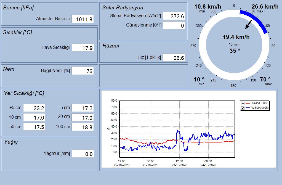
Task: Click the black wind direction arrow
Action: (249, 24)
